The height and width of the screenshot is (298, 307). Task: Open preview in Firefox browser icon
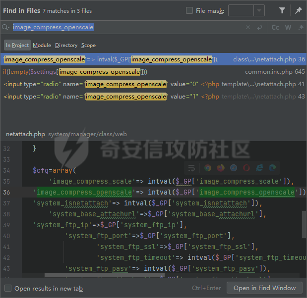coord(221,168)
